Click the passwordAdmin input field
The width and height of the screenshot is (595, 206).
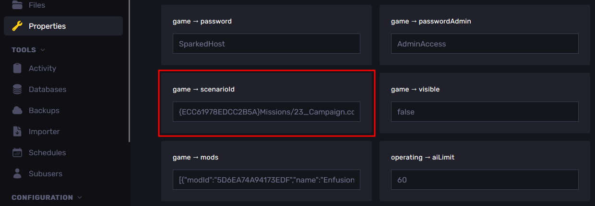485,44
